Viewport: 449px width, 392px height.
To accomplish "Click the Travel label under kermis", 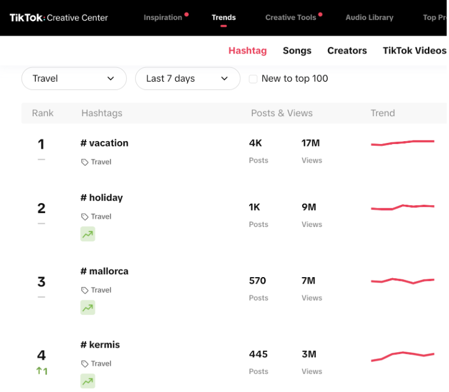I will point(101,364).
